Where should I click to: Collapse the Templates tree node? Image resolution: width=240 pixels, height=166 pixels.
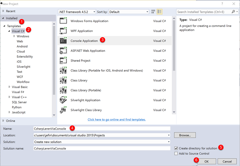[x=4, y=26]
